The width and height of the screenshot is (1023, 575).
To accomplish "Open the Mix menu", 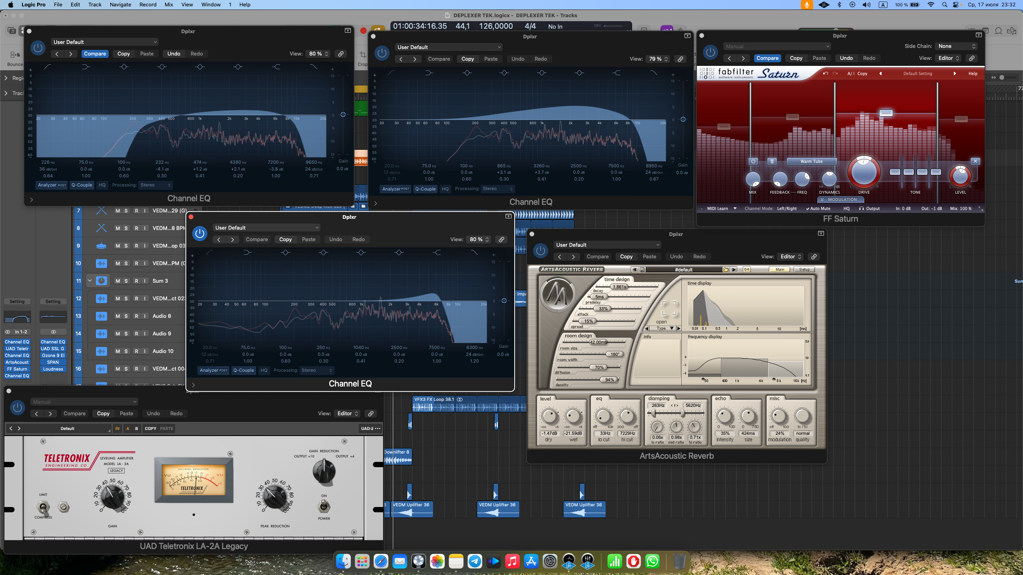I will click(x=169, y=5).
